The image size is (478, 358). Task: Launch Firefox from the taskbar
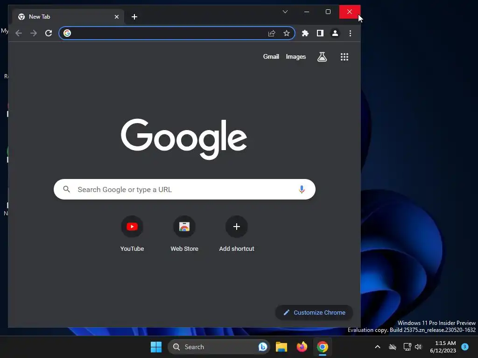(x=302, y=347)
